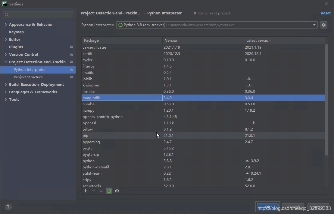Select the numba package row
The image size is (334, 214).
(x=203, y=104)
